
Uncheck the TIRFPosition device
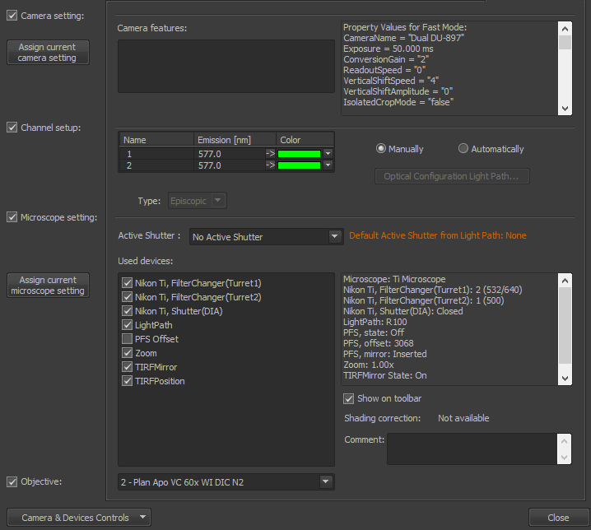127,381
